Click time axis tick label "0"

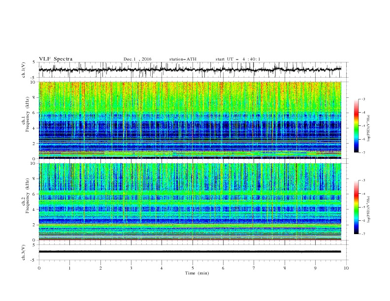39,268
